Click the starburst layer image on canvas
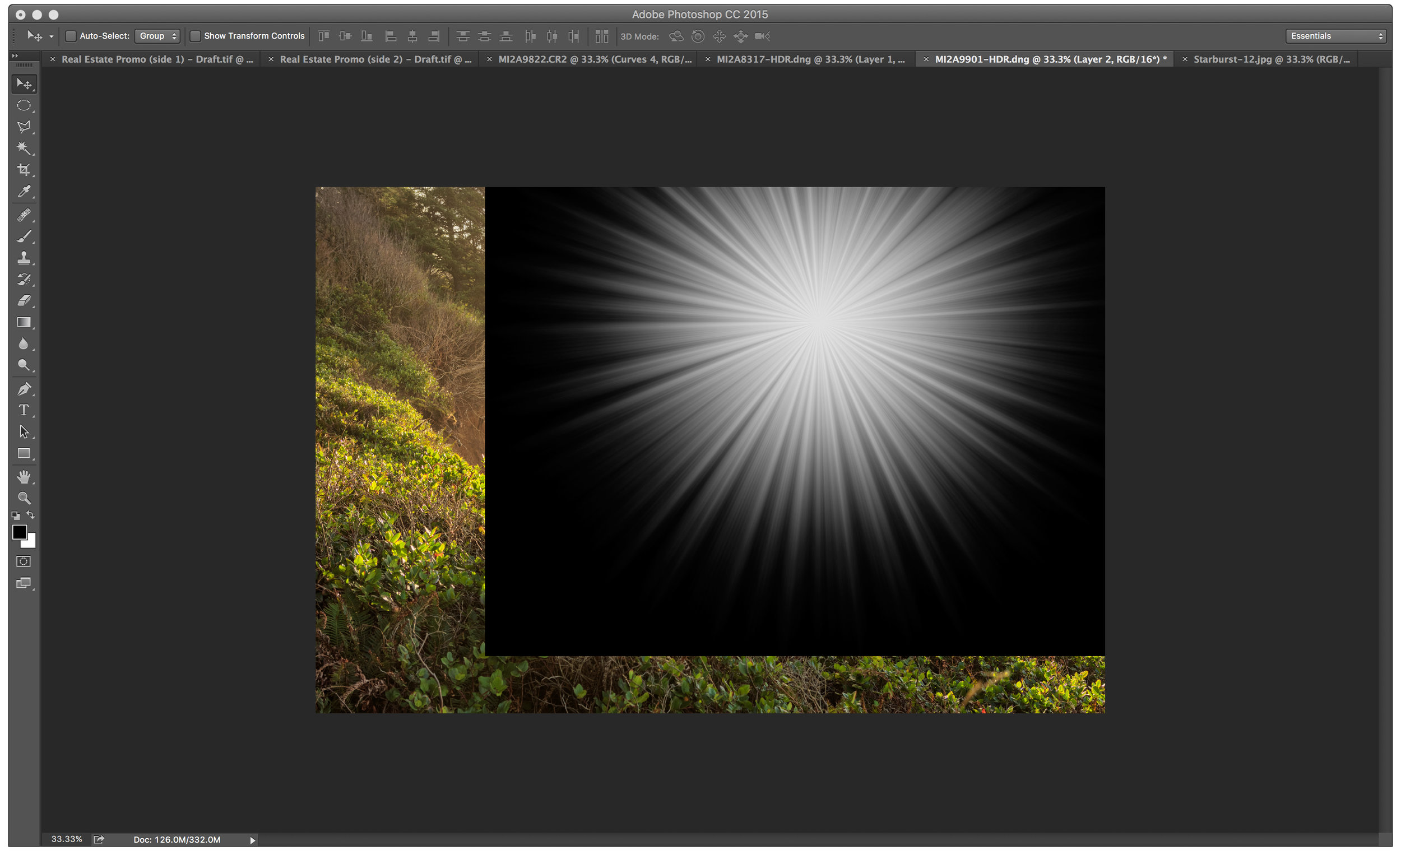Screen dimensions: 1401x855 (795, 421)
